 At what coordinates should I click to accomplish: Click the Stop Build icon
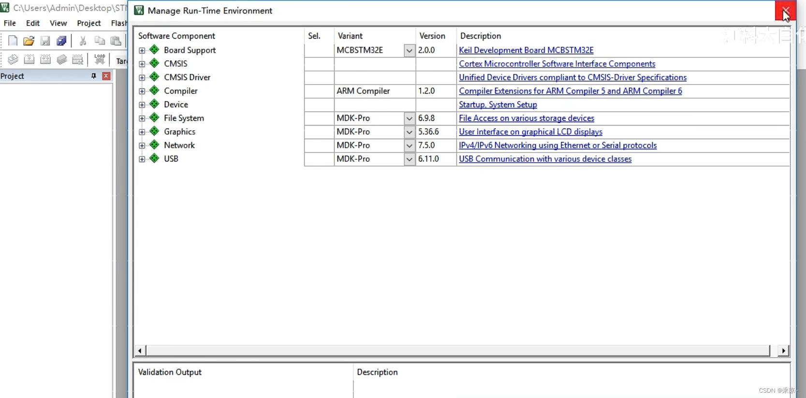pyautogui.click(x=77, y=59)
